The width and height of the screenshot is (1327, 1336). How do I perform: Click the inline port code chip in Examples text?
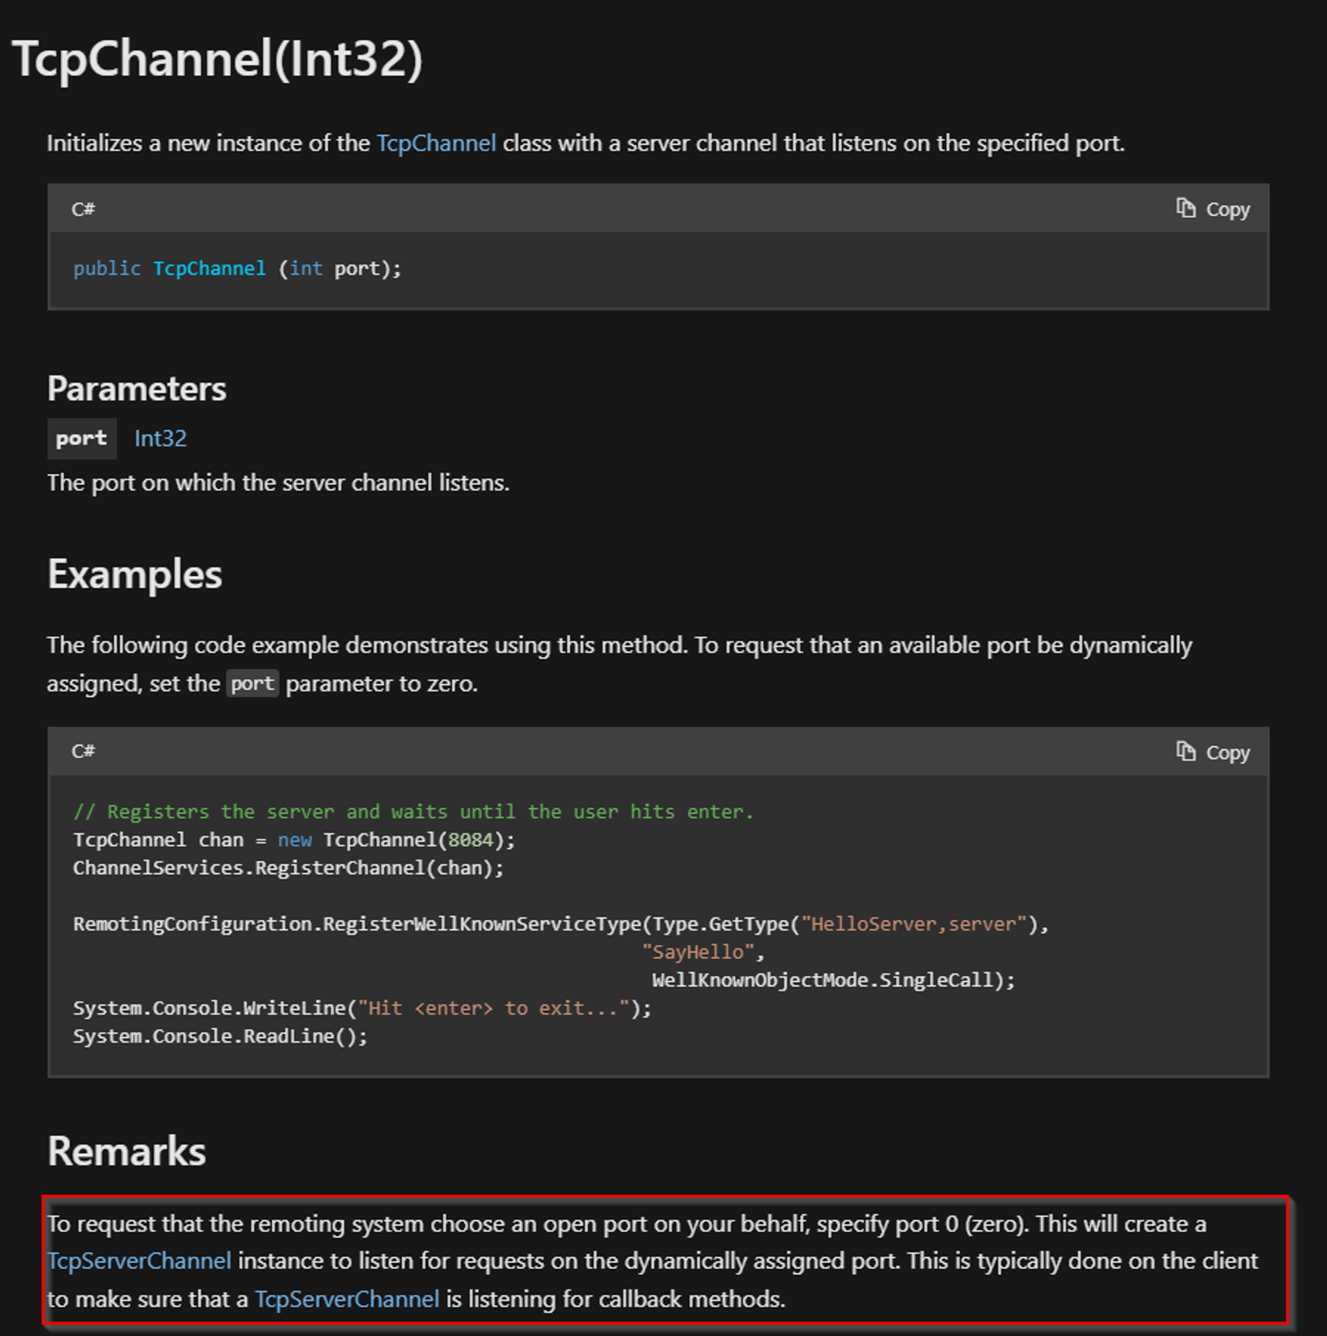click(x=252, y=683)
